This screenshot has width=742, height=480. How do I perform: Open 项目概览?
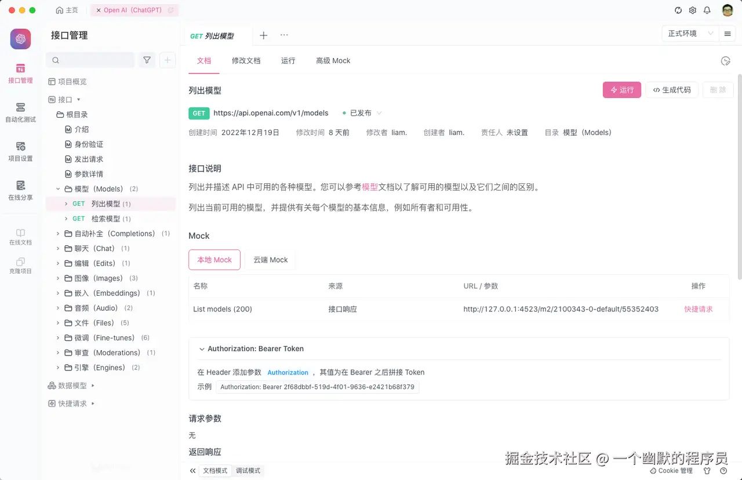[x=68, y=82]
